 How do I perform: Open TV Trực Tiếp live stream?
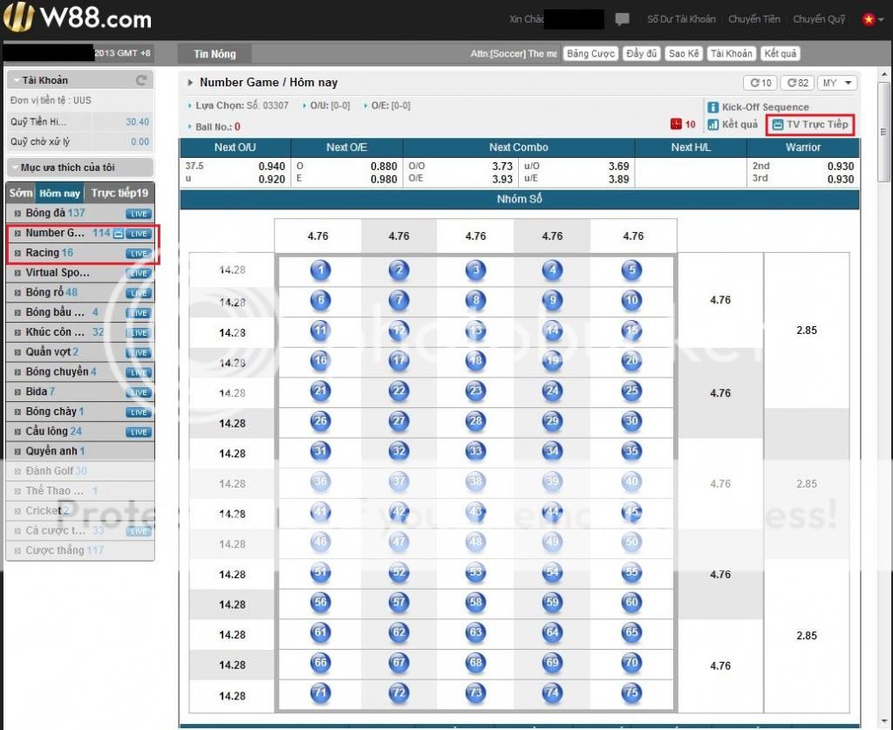809,125
